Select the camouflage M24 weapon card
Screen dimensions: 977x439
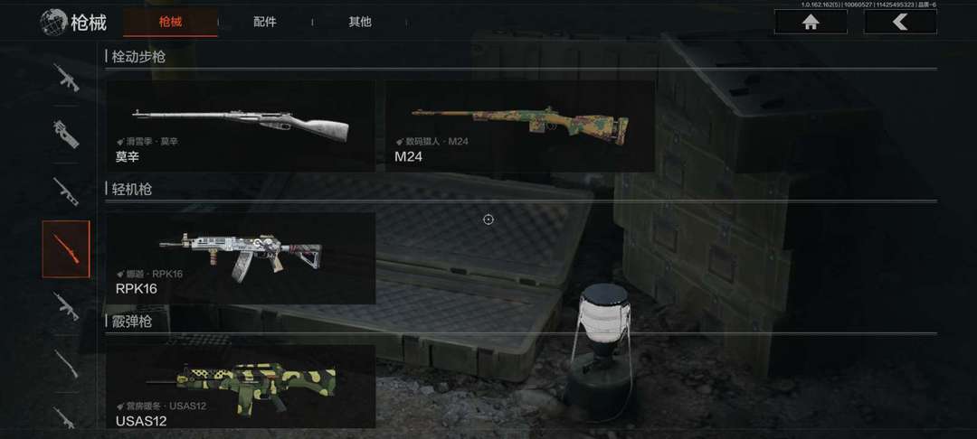519,126
